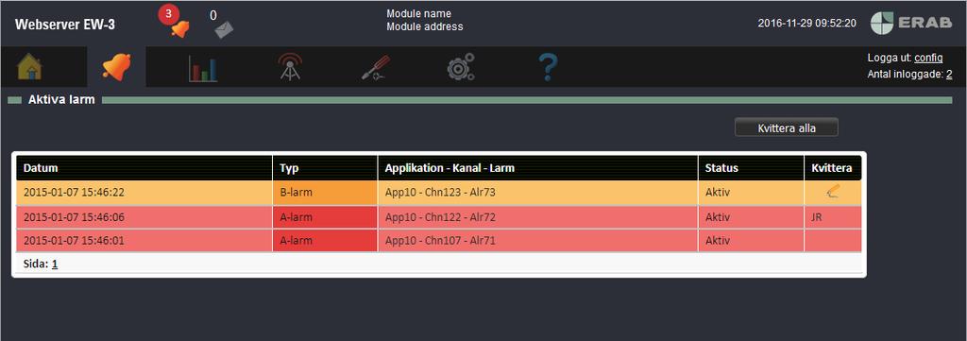Click the Status column header

[x=751, y=168]
